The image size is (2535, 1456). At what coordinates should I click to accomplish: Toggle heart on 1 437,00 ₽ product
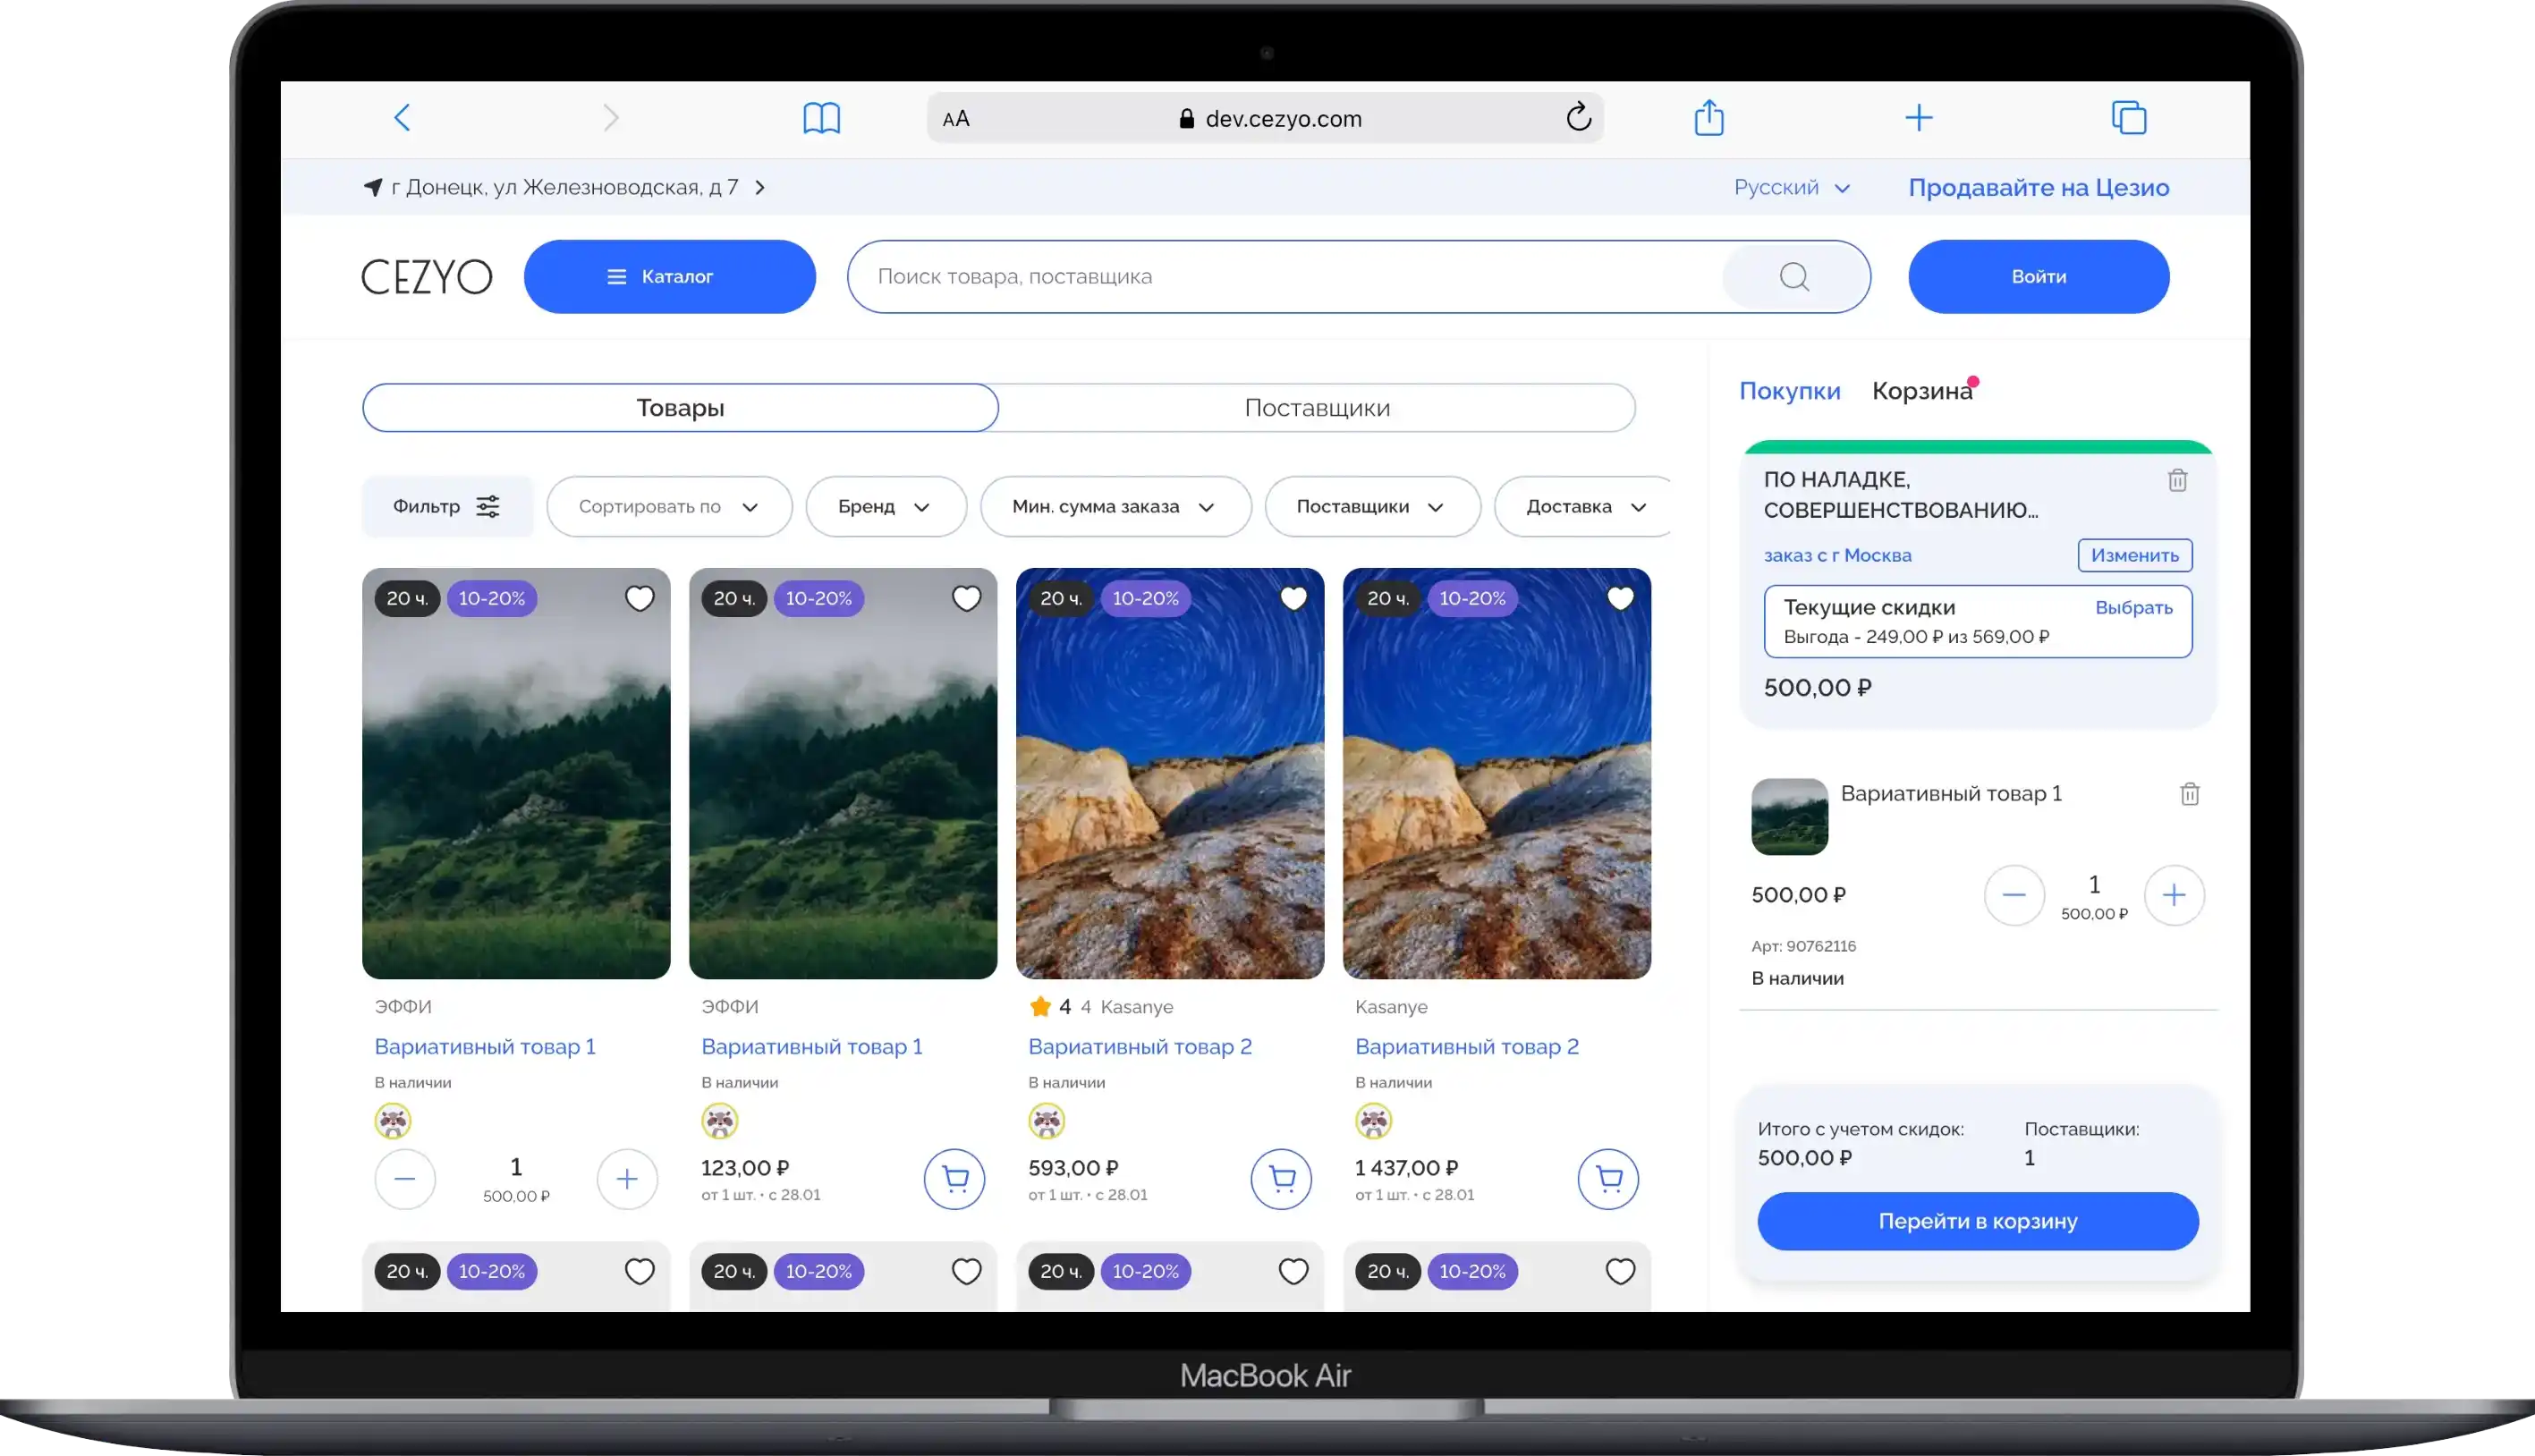1620,598
